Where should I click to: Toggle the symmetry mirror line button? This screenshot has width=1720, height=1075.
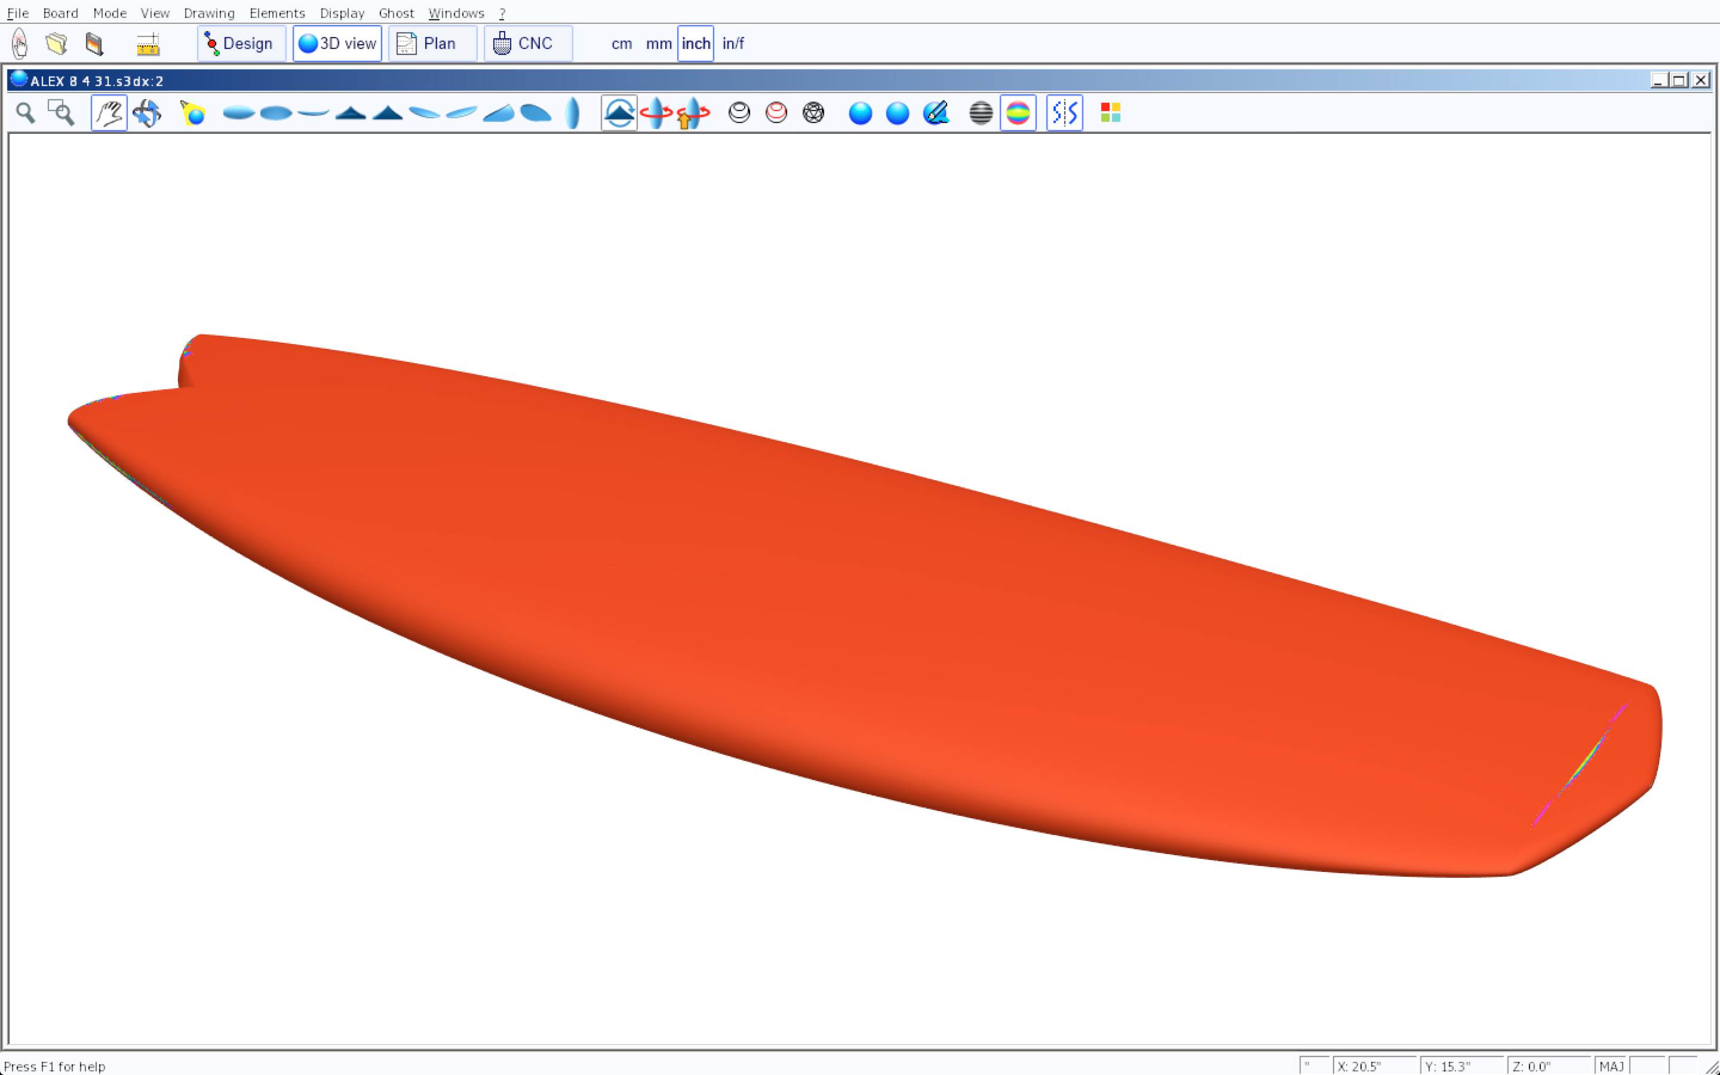coord(1064,113)
